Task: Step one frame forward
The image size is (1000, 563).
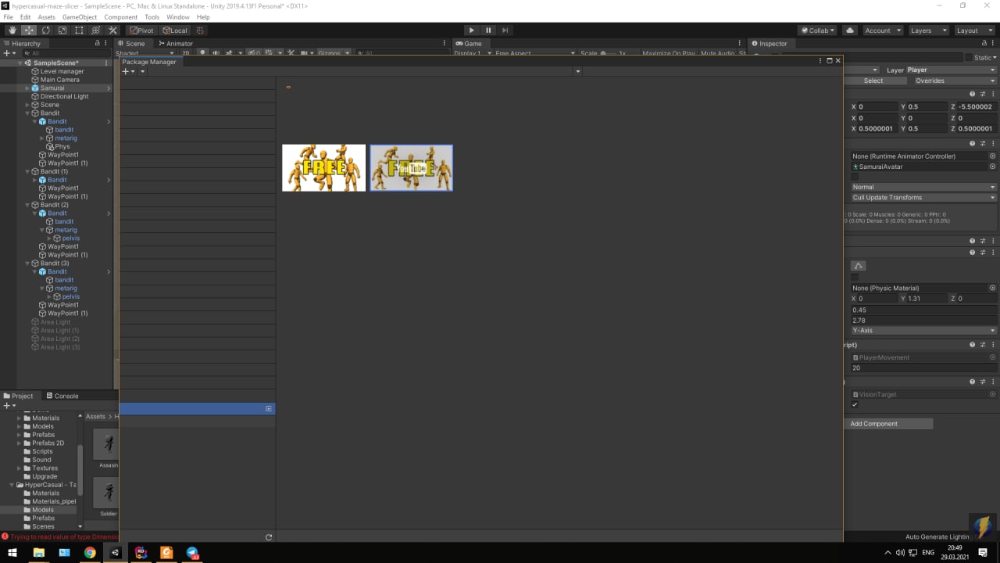Action: click(505, 30)
